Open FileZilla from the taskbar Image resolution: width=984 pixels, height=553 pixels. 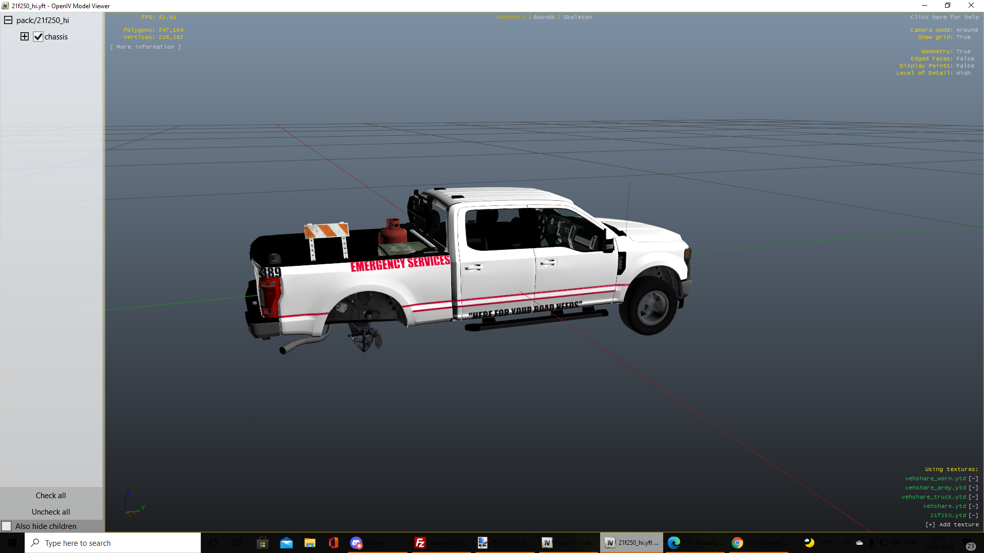pos(420,543)
